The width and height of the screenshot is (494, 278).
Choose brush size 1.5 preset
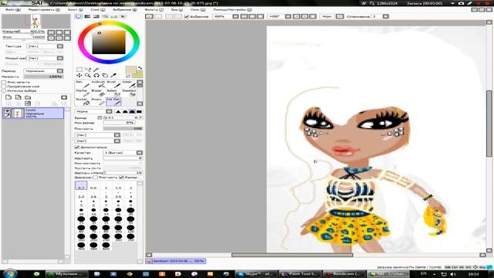118,186
